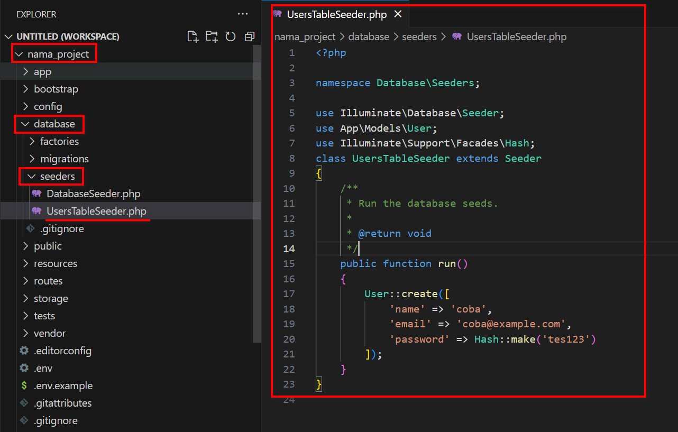The height and width of the screenshot is (432, 678).
Task: Close the UsersTableSeeder.php tab
Action: pyautogui.click(x=398, y=14)
